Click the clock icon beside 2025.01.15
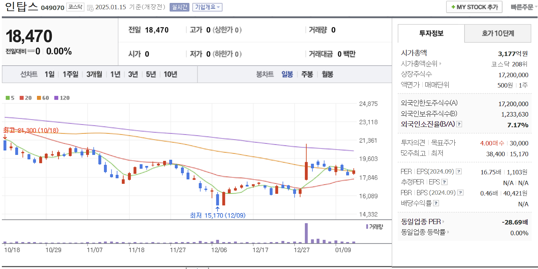This screenshot has height=269, width=538. [x=89, y=7]
